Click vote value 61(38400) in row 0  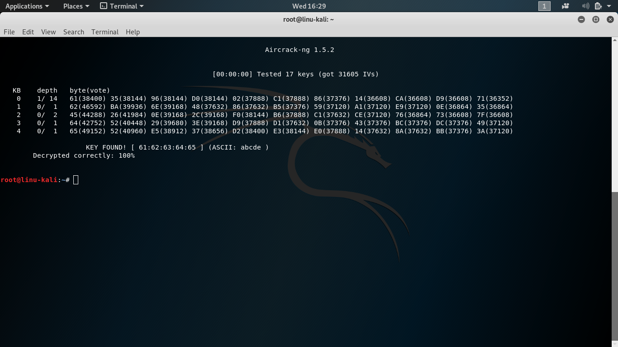(x=88, y=98)
